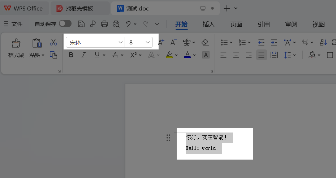Click the Increase Font Size icon

(x=161, y=42)
